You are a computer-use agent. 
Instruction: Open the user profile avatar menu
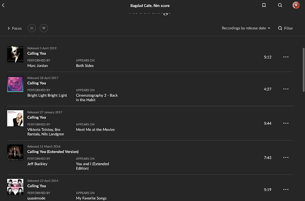[296, 5]
